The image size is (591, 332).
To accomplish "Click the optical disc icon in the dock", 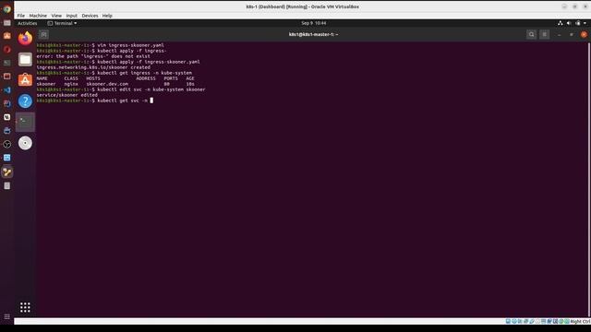I will [25, 143].
